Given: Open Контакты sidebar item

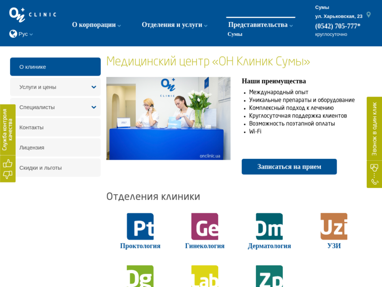Looking at the screenshot, I should click(x=55, y=127).
